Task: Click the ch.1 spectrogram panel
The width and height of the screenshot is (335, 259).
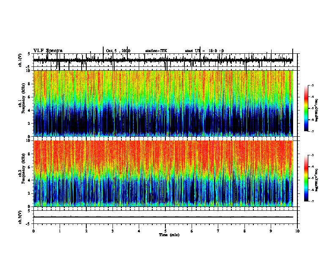Action: 163,103
